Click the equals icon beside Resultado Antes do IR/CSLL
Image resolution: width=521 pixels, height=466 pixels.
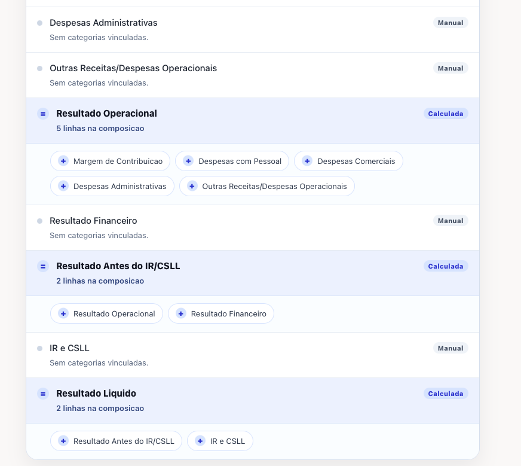pos(42,266)
